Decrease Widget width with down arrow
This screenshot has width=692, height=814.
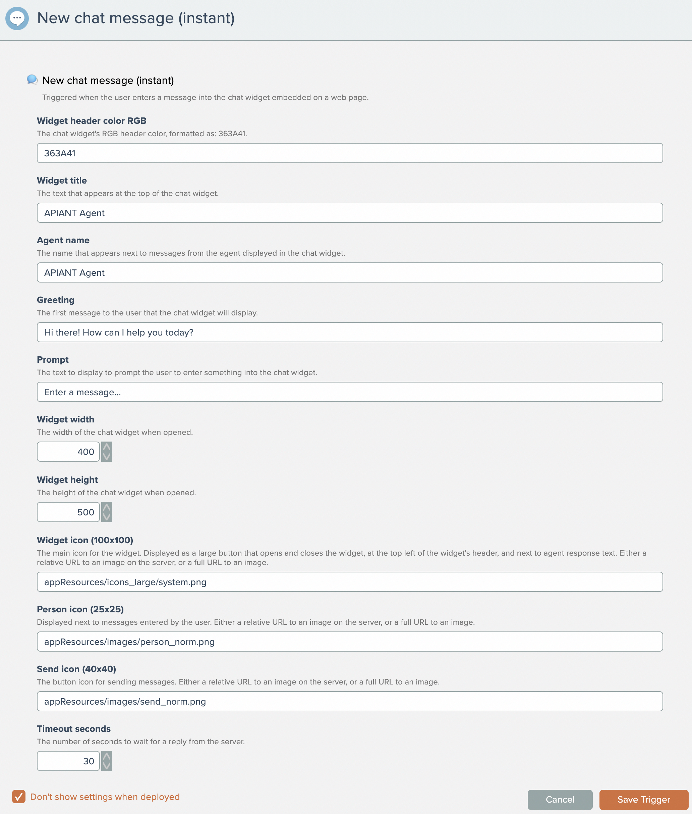106,457
